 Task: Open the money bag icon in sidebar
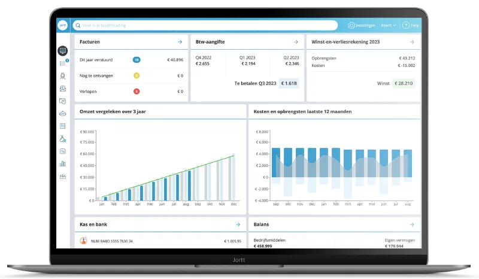point(63,139)
